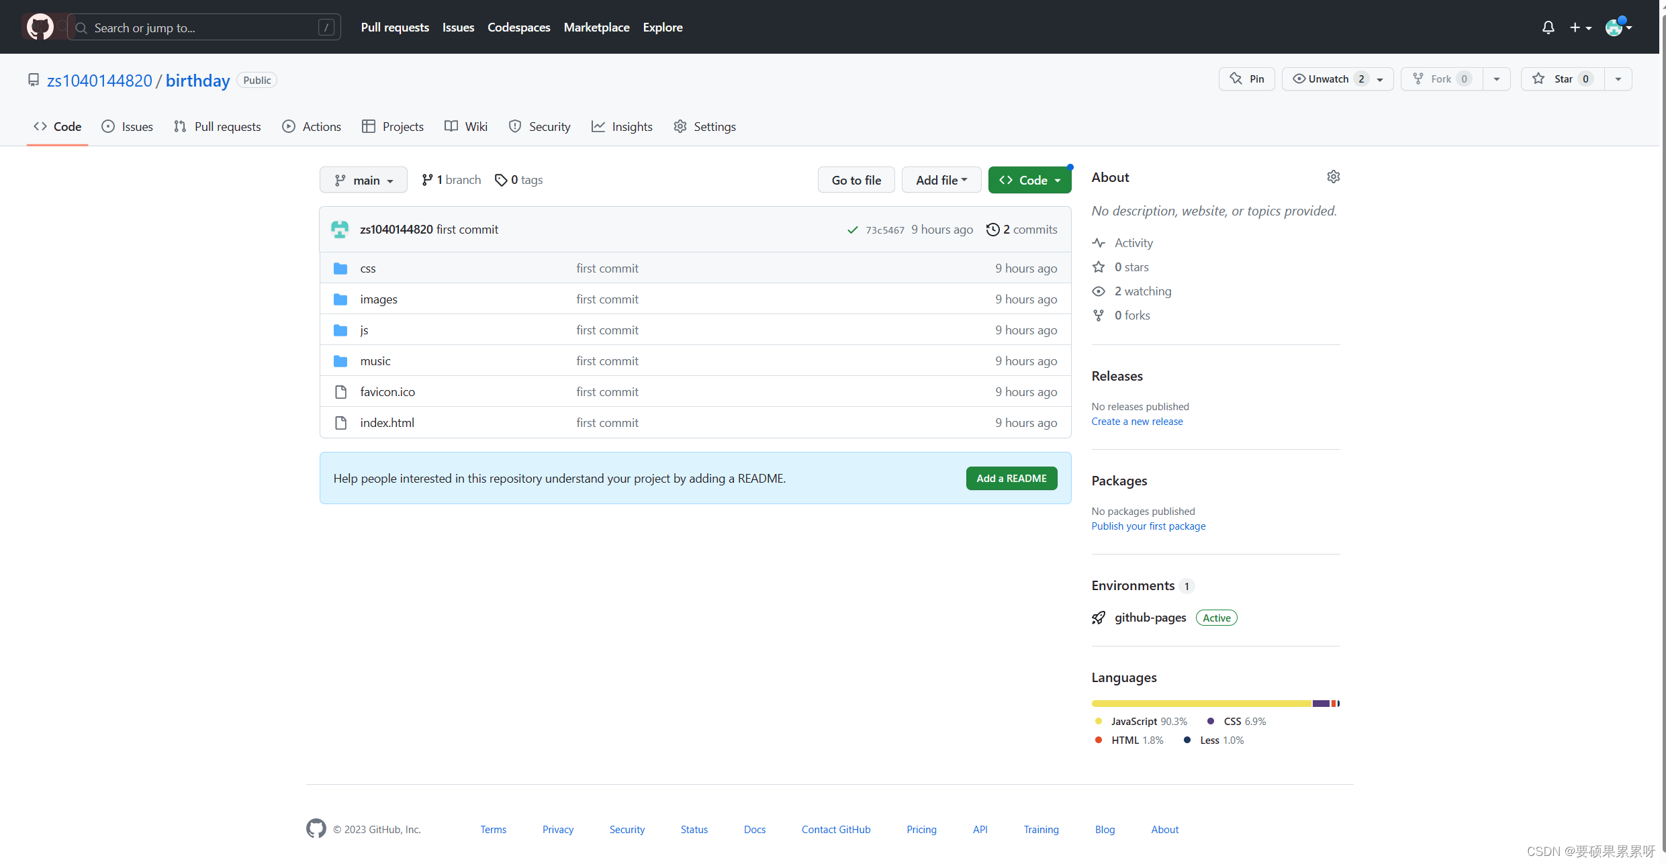Open the js folder
The image size is (1666, 864).
point(364,330)
